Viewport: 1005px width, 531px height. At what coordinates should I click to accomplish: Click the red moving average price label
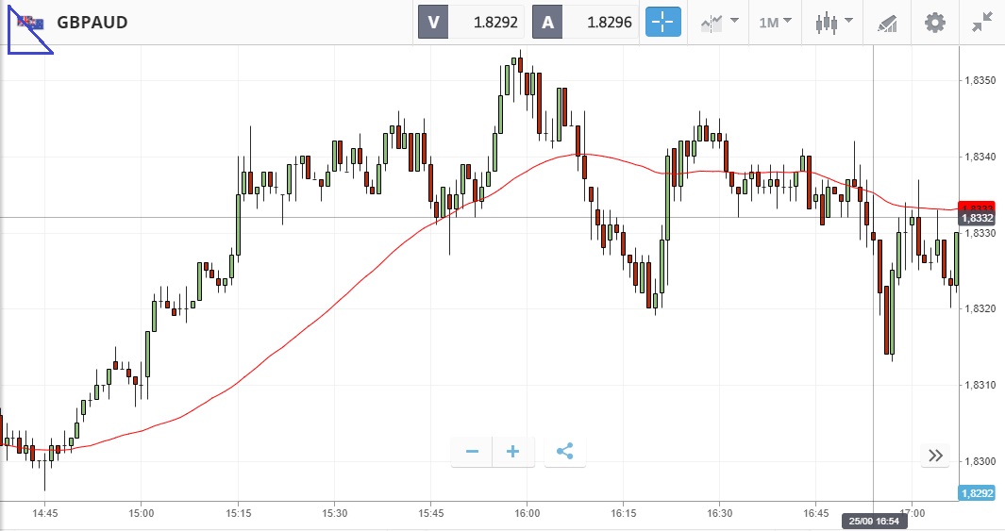[x=975, y=207]
